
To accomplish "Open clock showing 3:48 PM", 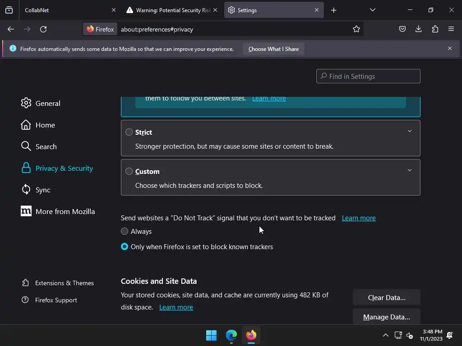I will tap(431, 335).
